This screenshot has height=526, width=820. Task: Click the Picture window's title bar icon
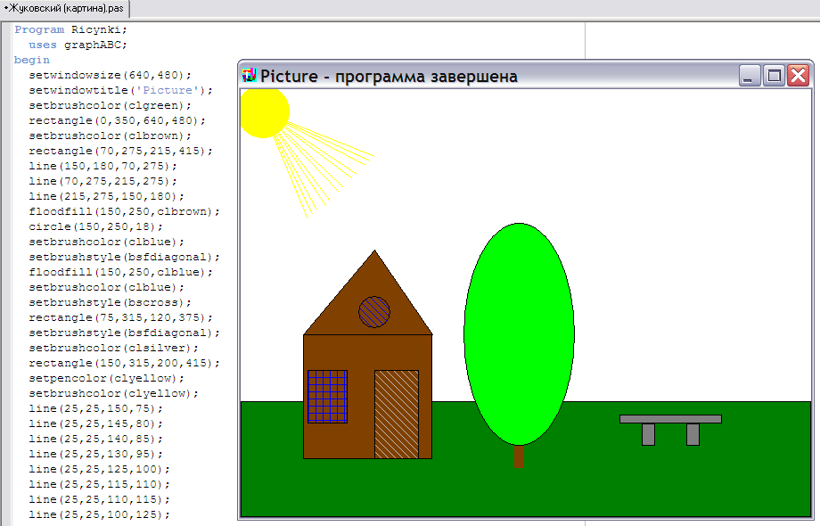(250, 76)
